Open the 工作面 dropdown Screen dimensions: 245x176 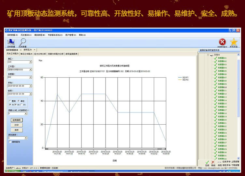(x=31, y=69)
